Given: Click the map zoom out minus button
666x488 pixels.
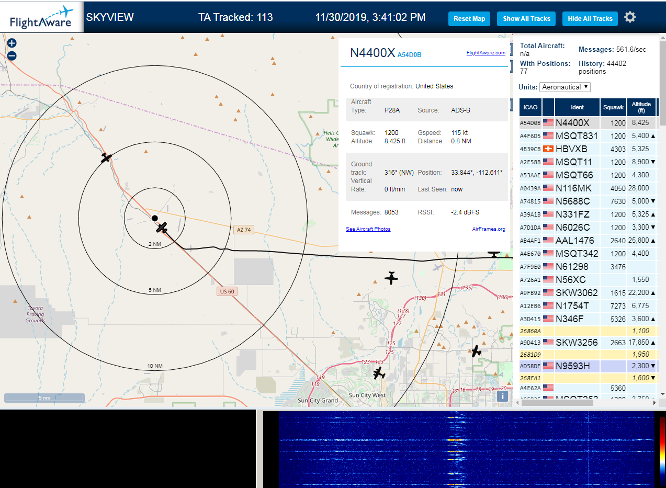Looking at the screenshot, I should tap(12, 56).
